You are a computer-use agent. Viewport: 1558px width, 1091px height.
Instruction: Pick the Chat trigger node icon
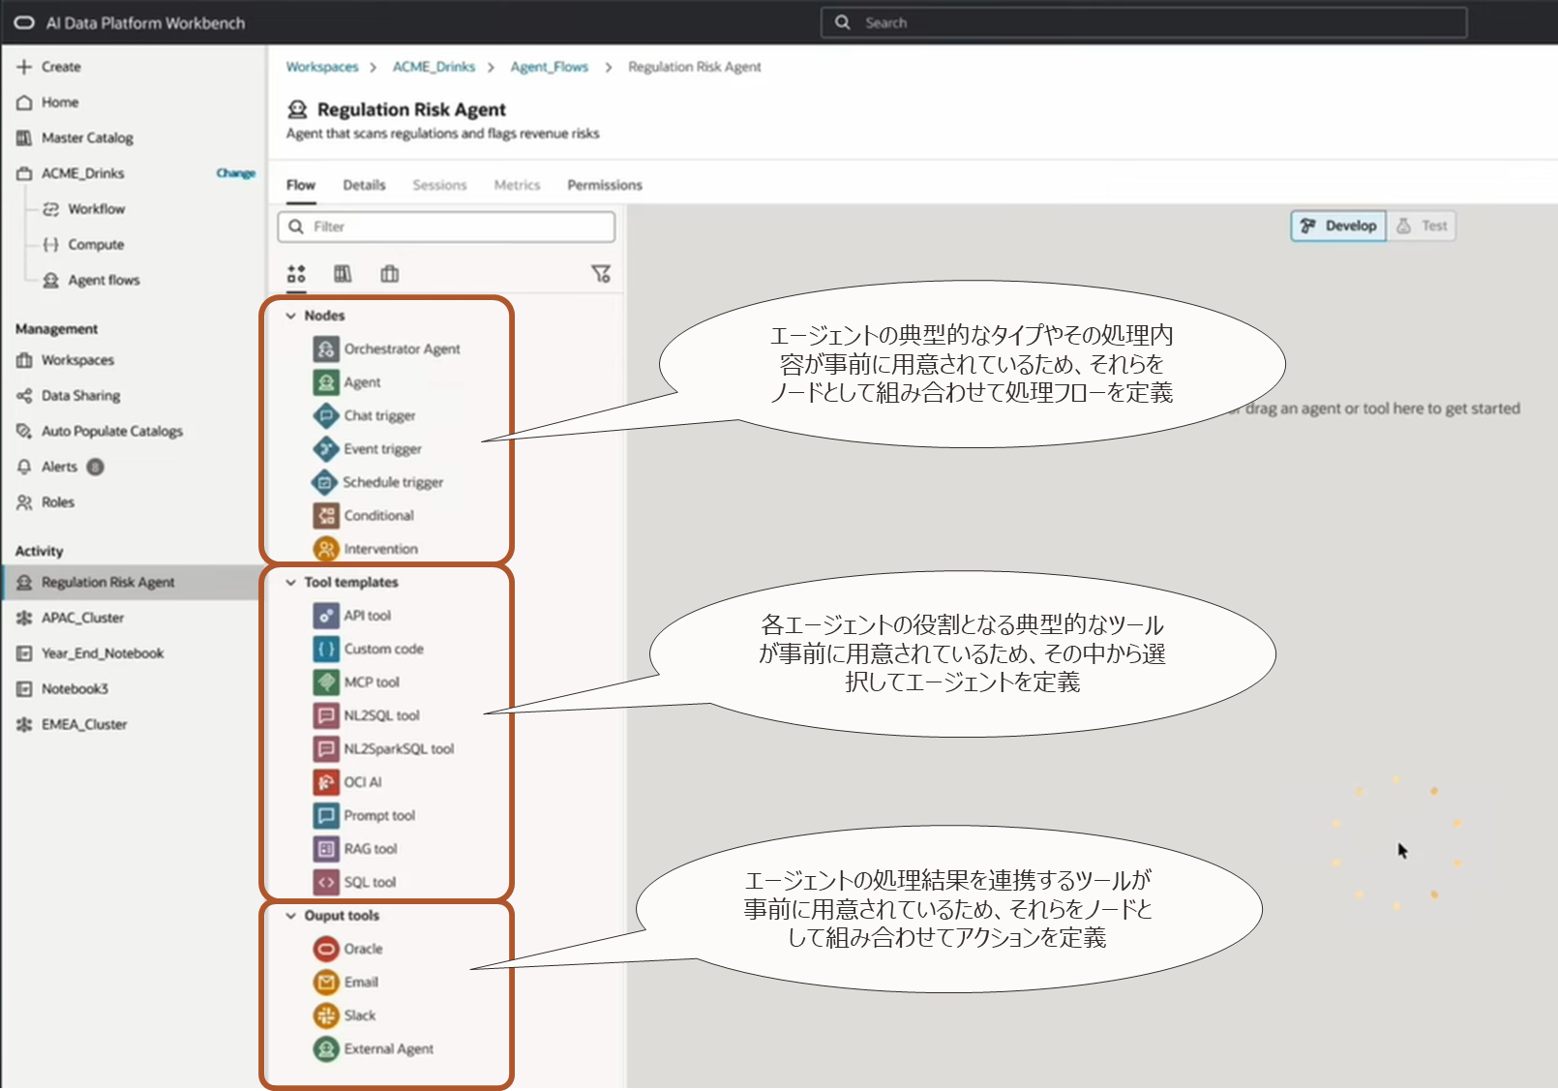coord(326,415)
